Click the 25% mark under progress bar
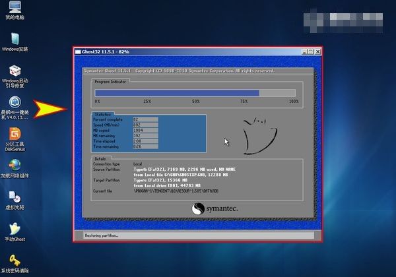This screenshot has height=277, width=396. point(147,101)
